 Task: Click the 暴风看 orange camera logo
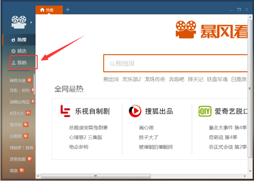point(186,30)
